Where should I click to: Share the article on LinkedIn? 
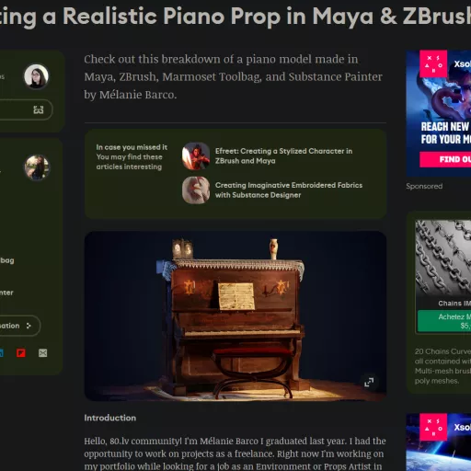(x=1, y=353)
